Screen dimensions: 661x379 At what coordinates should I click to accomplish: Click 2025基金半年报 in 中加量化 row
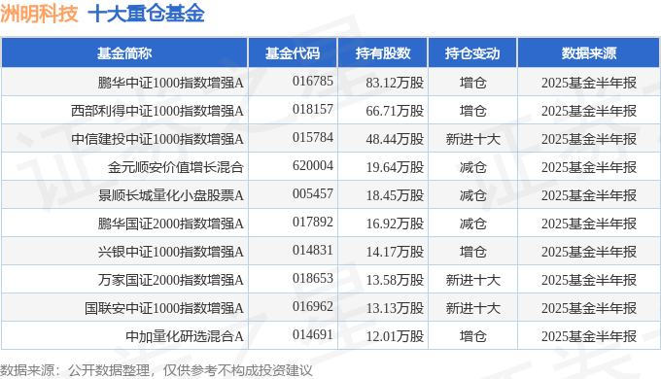pos(589,337)
